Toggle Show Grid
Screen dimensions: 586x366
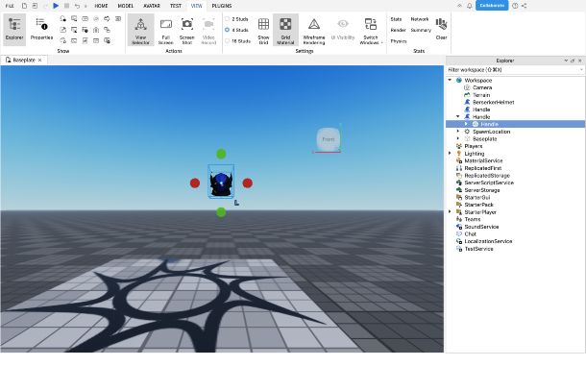pyautogui.click(x=263, y=31)
